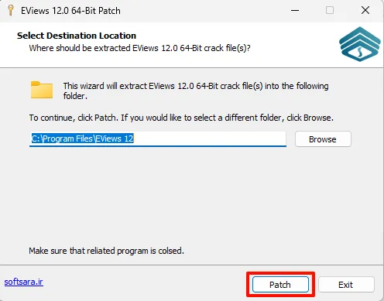
Task: Click the EViews 12.0 64-Bit Patch title text
Action: click(70, 11)
